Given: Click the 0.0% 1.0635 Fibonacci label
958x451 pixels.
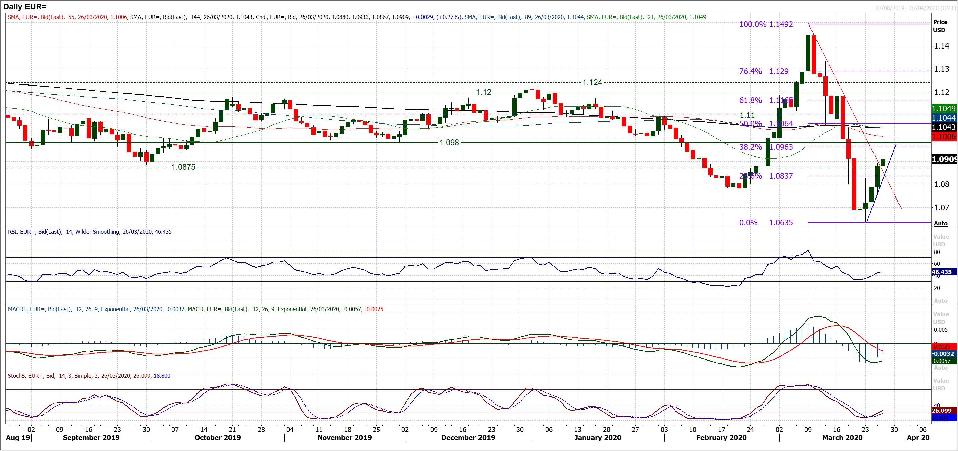Looking at the screenshot, I should (x=766, y=223).
